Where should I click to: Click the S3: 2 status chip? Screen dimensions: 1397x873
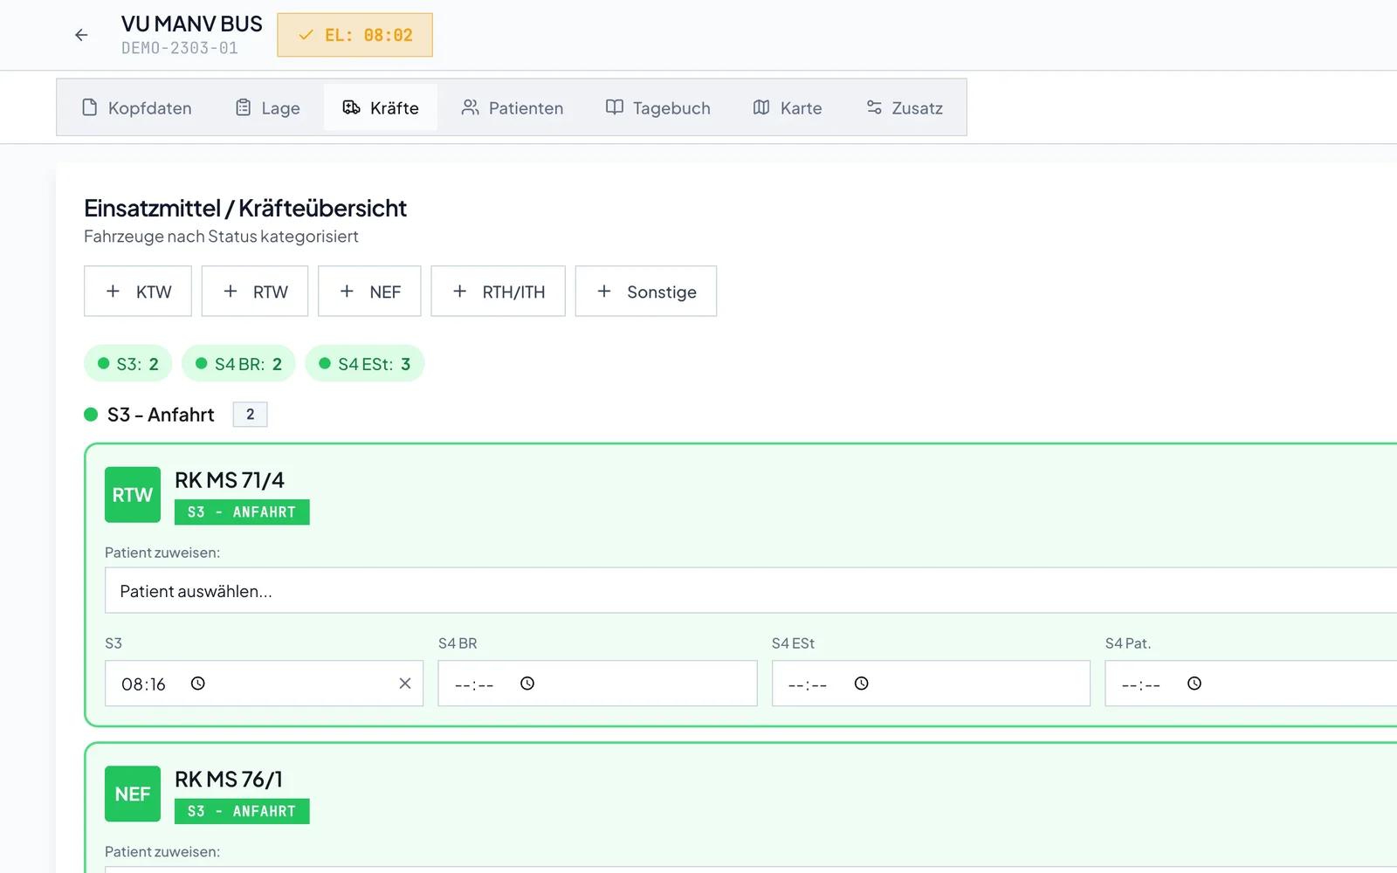128,364
